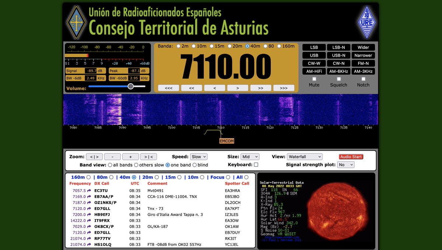Screen dimensions: 442x250
Task: Step frequency up with >>> button
Action: [284, 88]
